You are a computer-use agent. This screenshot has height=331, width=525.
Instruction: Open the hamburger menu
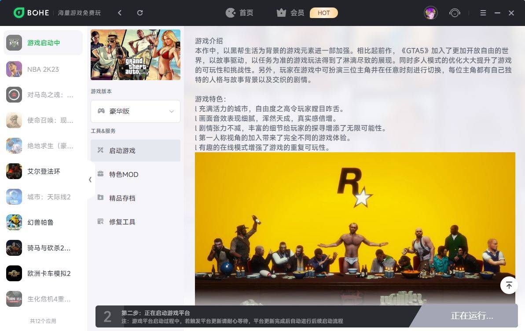coord(483,13)
